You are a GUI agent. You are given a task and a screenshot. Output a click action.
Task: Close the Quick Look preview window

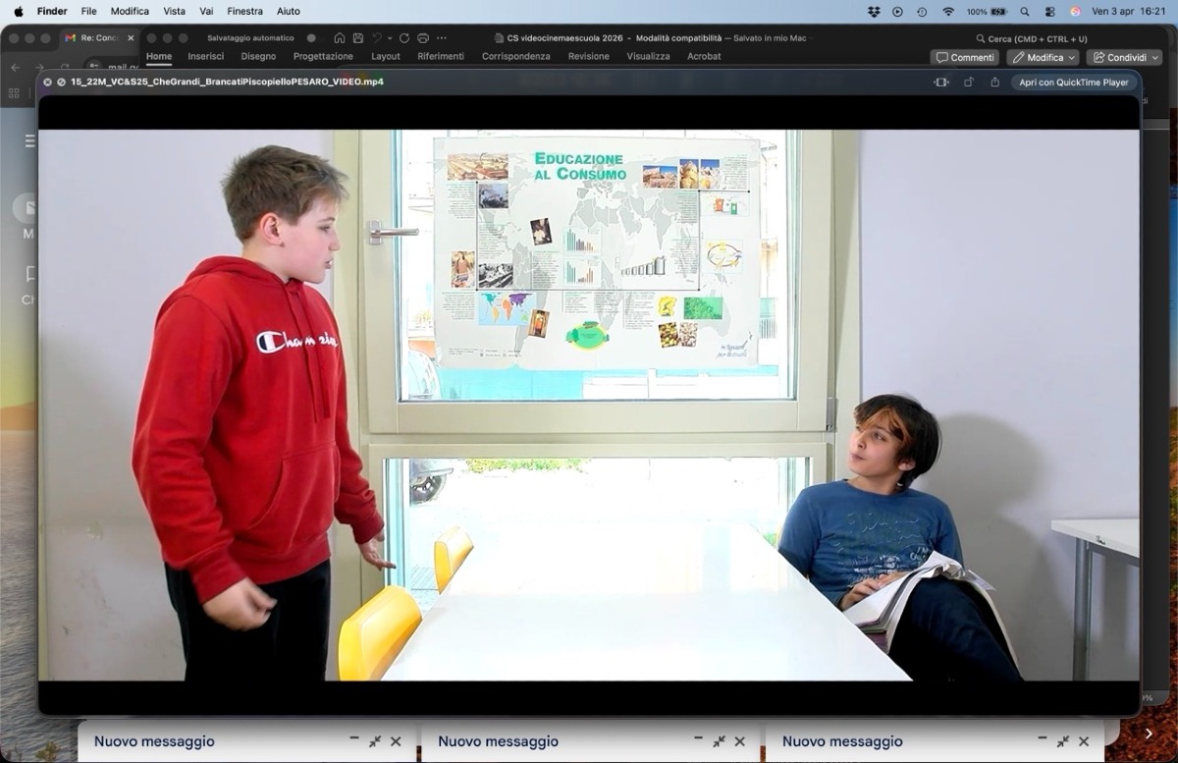47,82
